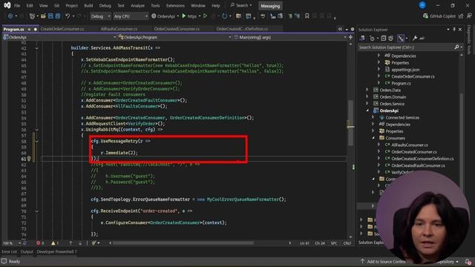
Task: Click the split editor plus icon
Action: point(350,37)
